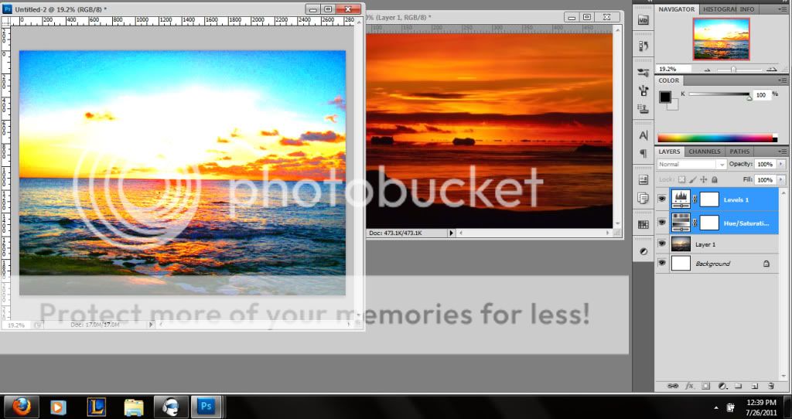792x419 pixels.
Task: Click the add layer style fx icon
Action: point(689,386)
